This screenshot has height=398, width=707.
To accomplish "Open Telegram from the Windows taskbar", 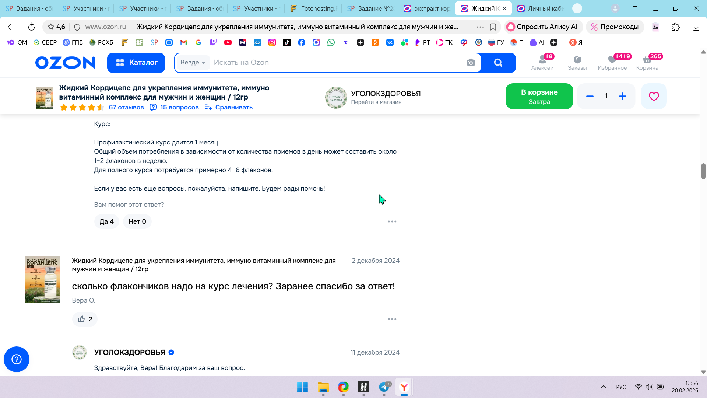I will pos(384,387).
